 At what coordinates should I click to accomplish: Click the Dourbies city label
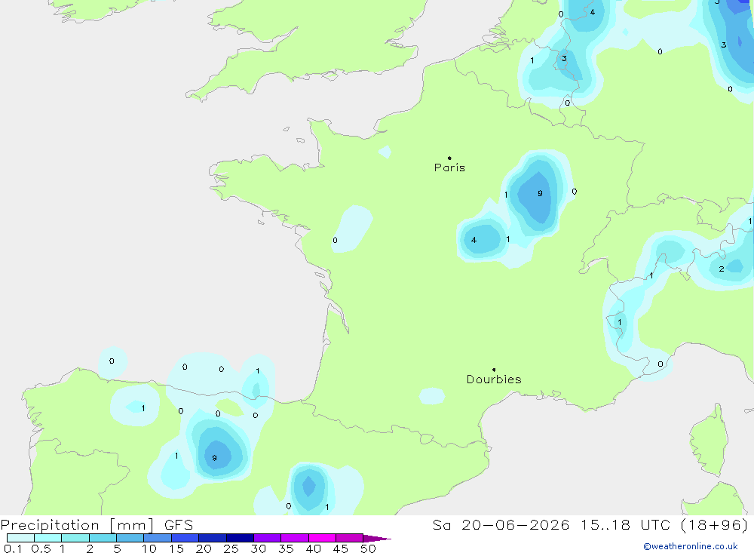point(494,379)
